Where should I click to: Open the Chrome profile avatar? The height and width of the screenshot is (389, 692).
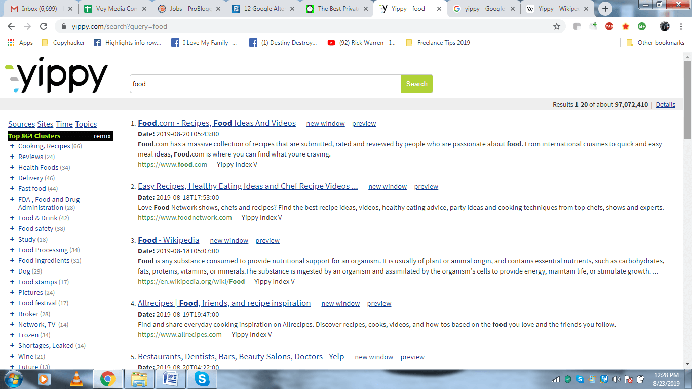tap(665, 26)
